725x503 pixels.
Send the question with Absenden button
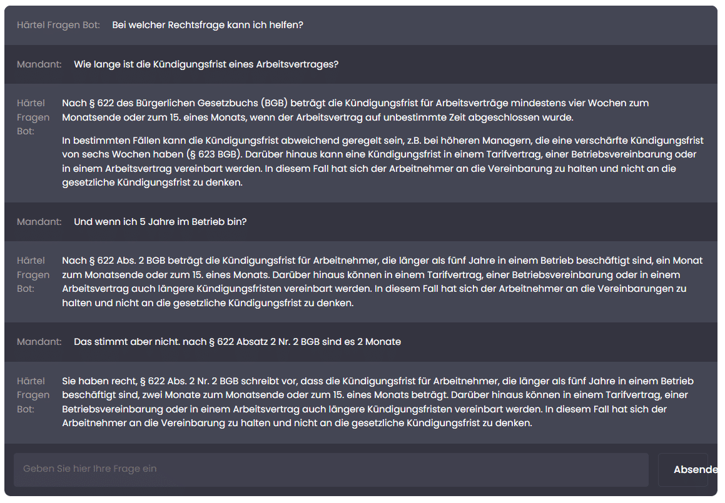pos(689,470)
